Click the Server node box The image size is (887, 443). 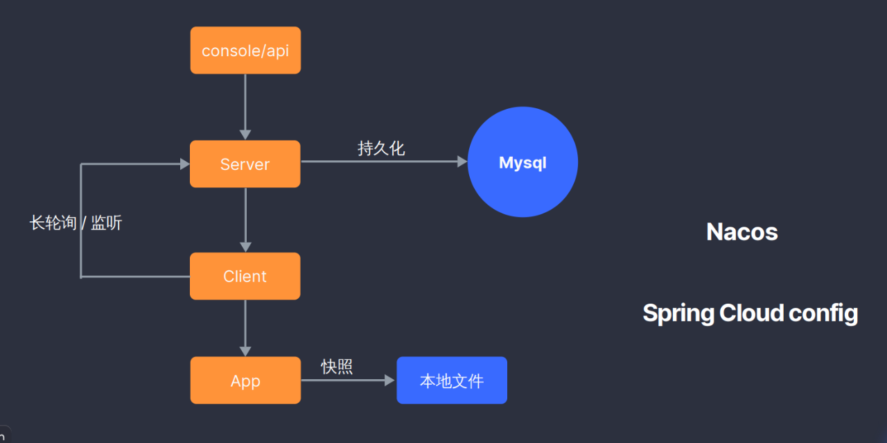coord(245,164)
